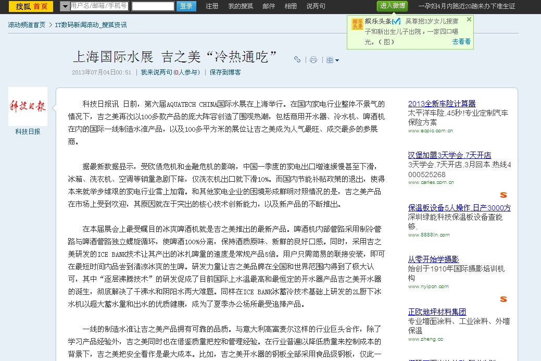The width and height of the screenshot is (541, 361).
Task: Click the Weibo verified icon beside 娱乐头条
Action: [x=396, y=21]
